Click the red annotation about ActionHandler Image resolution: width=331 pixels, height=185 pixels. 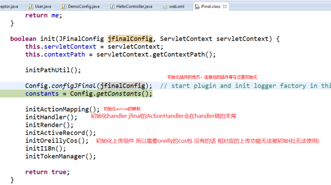[x=163, y=116]
